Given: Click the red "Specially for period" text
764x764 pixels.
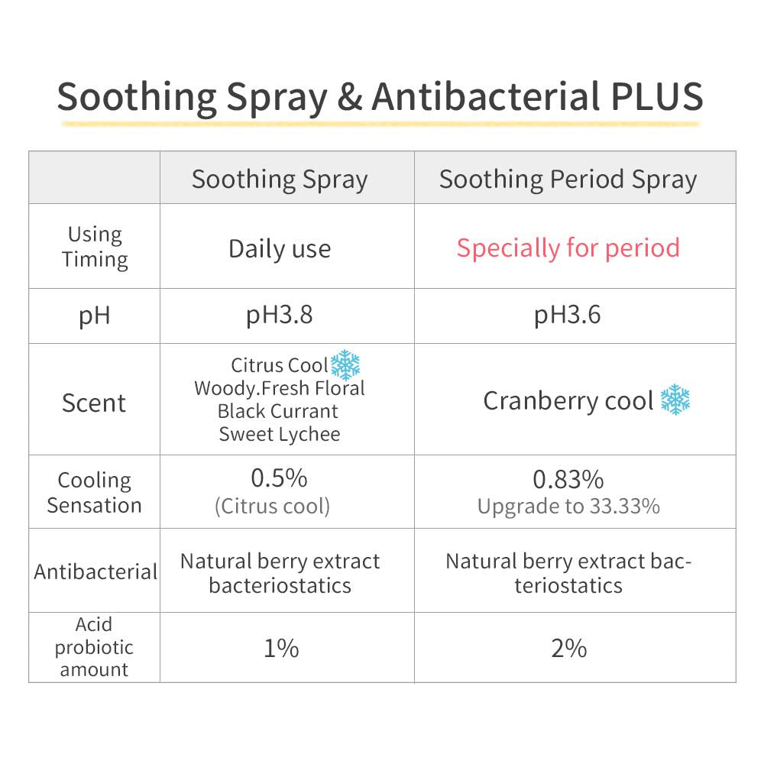Looking at the screenshot, I should coord(568,248).
